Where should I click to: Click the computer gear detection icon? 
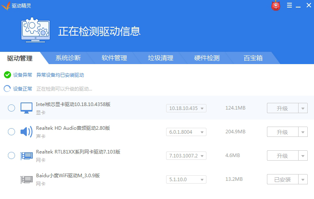coord(36,30)
